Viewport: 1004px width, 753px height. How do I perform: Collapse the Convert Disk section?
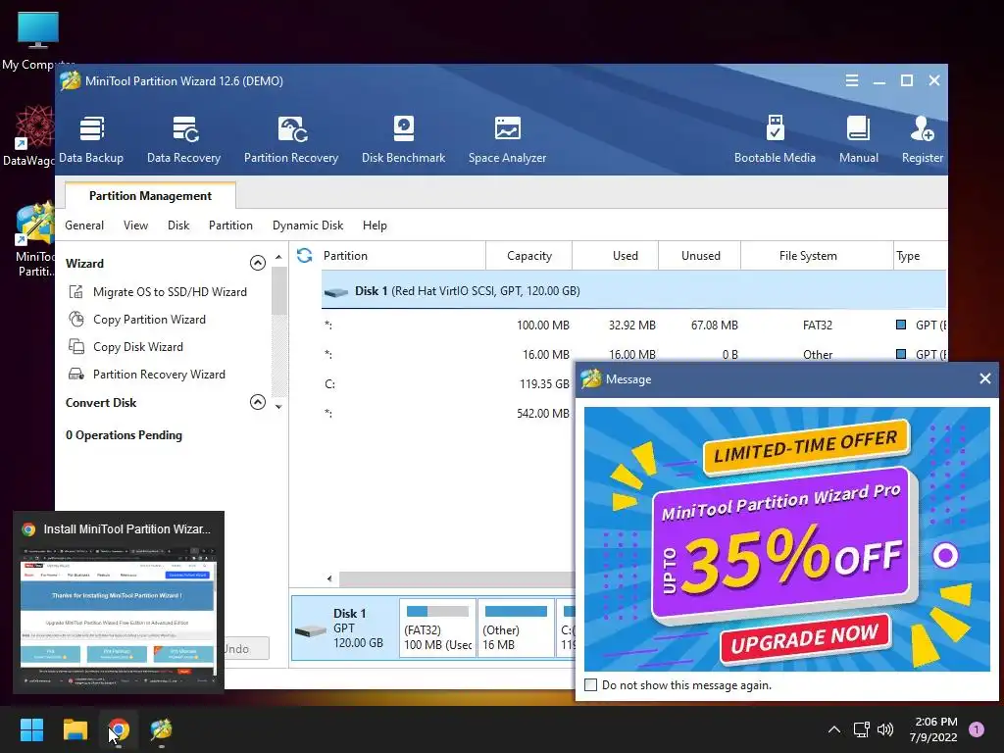click(258, 402)
